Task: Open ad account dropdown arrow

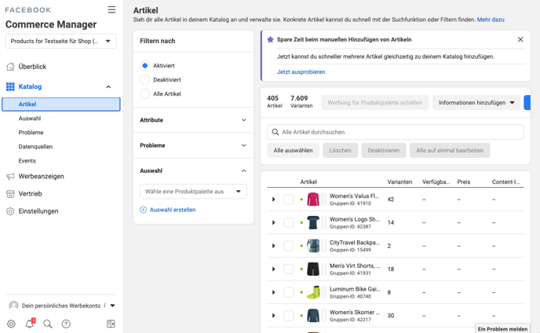Action: [x=112, y=306]
